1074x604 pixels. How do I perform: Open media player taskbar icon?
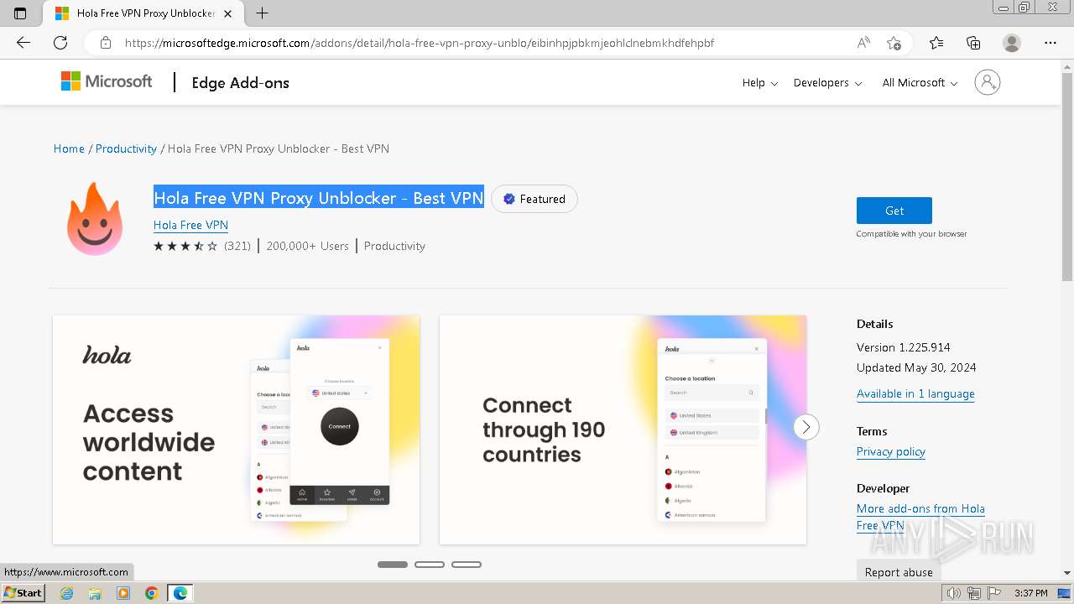(123, 593)
